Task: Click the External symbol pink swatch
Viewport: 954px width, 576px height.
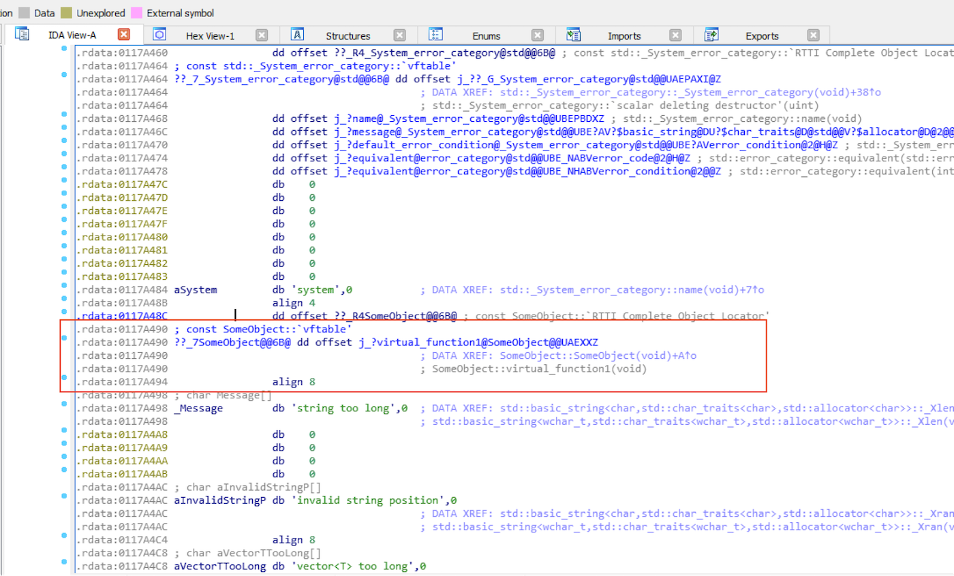Action: point(136,13)
